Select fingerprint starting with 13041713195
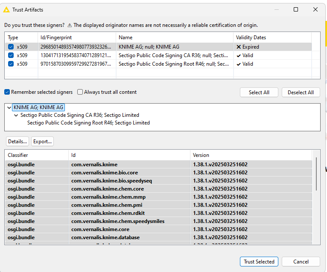The height and width of the screenshot is (272, 327). 77,55
